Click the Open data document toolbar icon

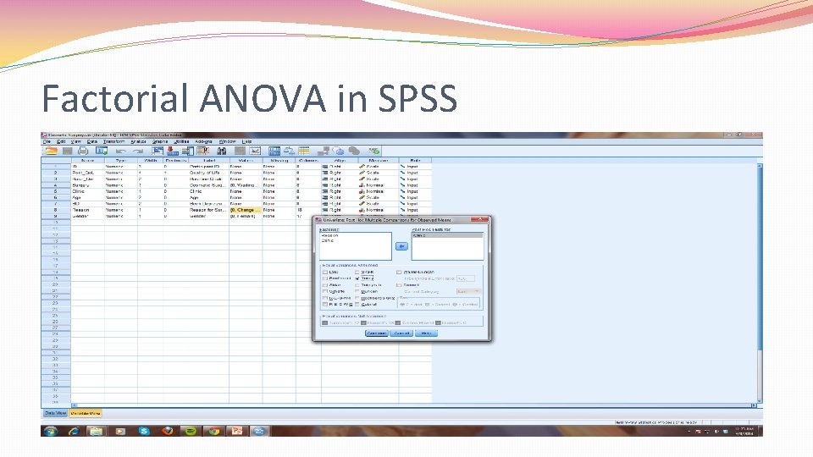click(x=52, y=151)
